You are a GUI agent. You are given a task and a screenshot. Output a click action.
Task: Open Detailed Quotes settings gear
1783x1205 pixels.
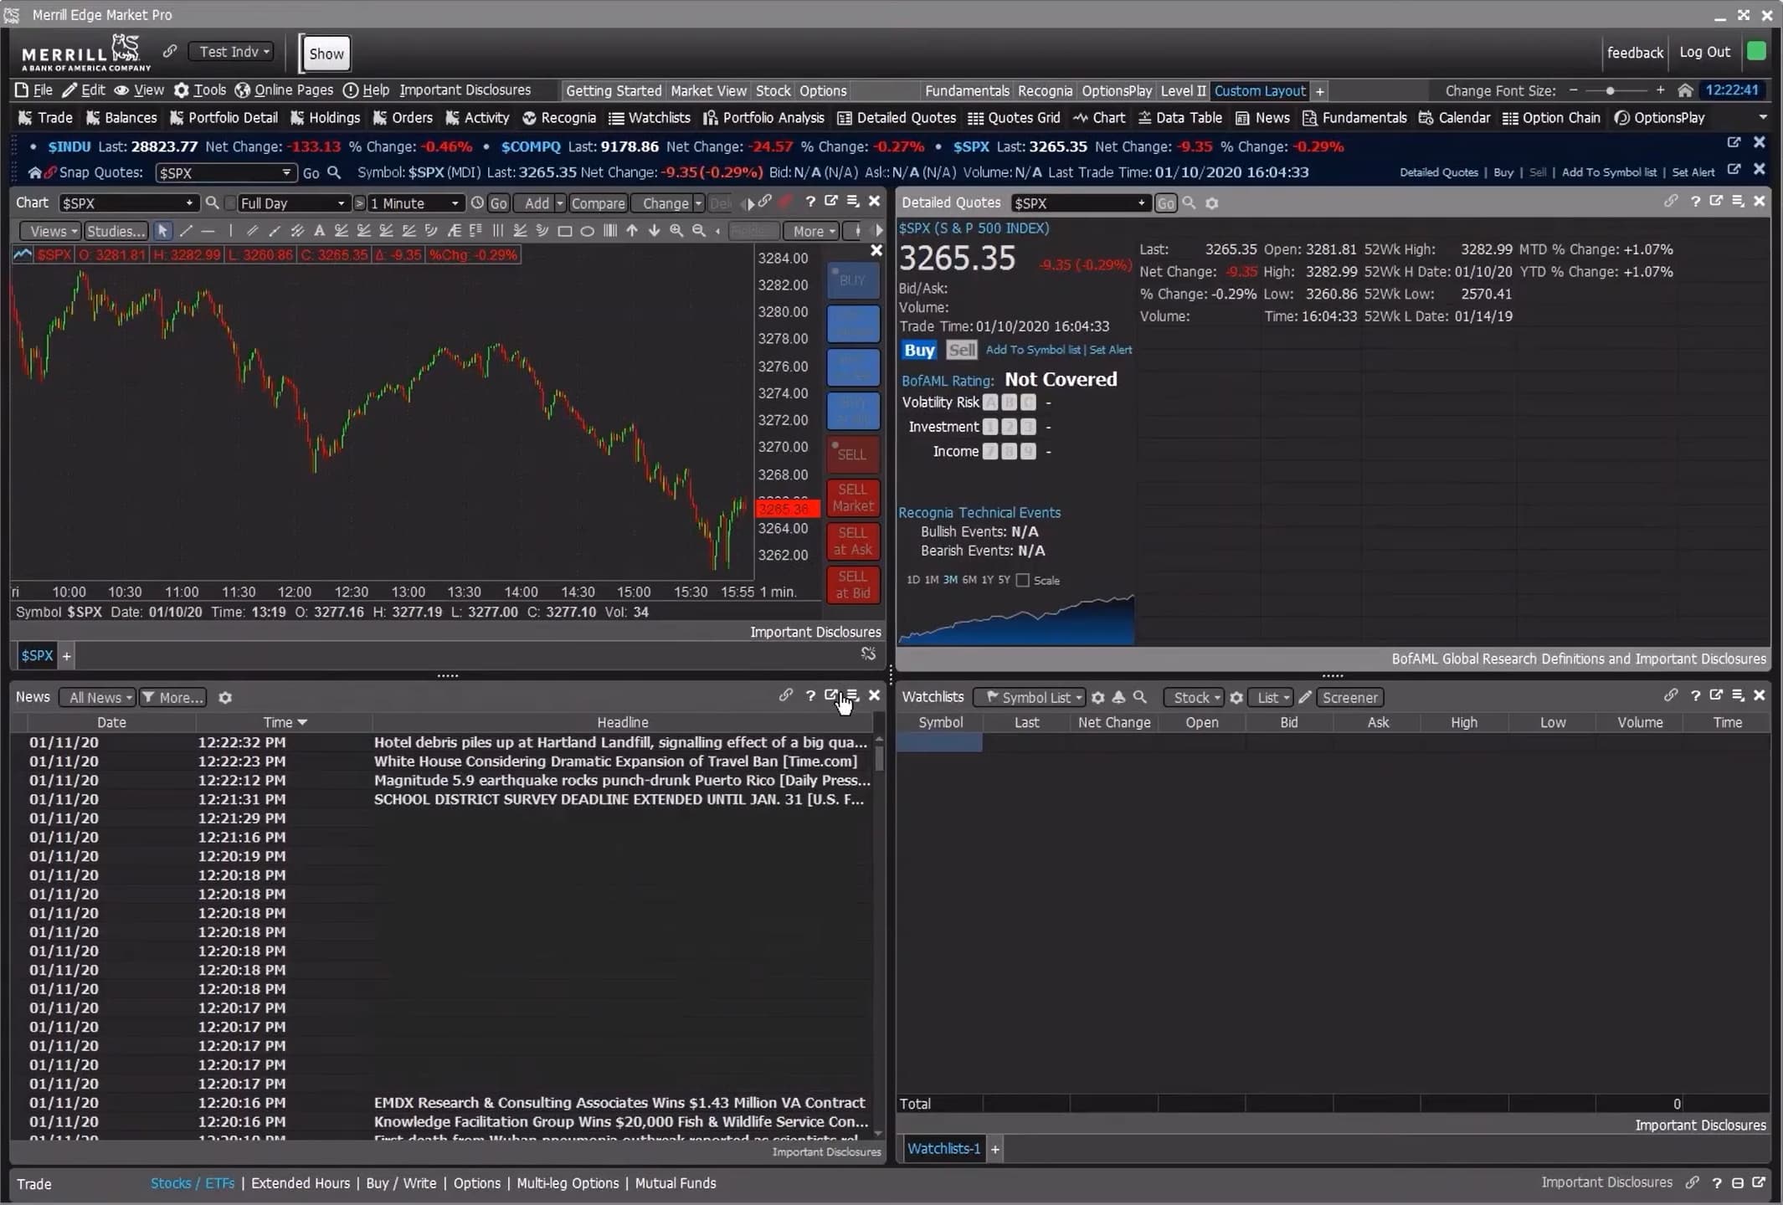point(1211,203)
